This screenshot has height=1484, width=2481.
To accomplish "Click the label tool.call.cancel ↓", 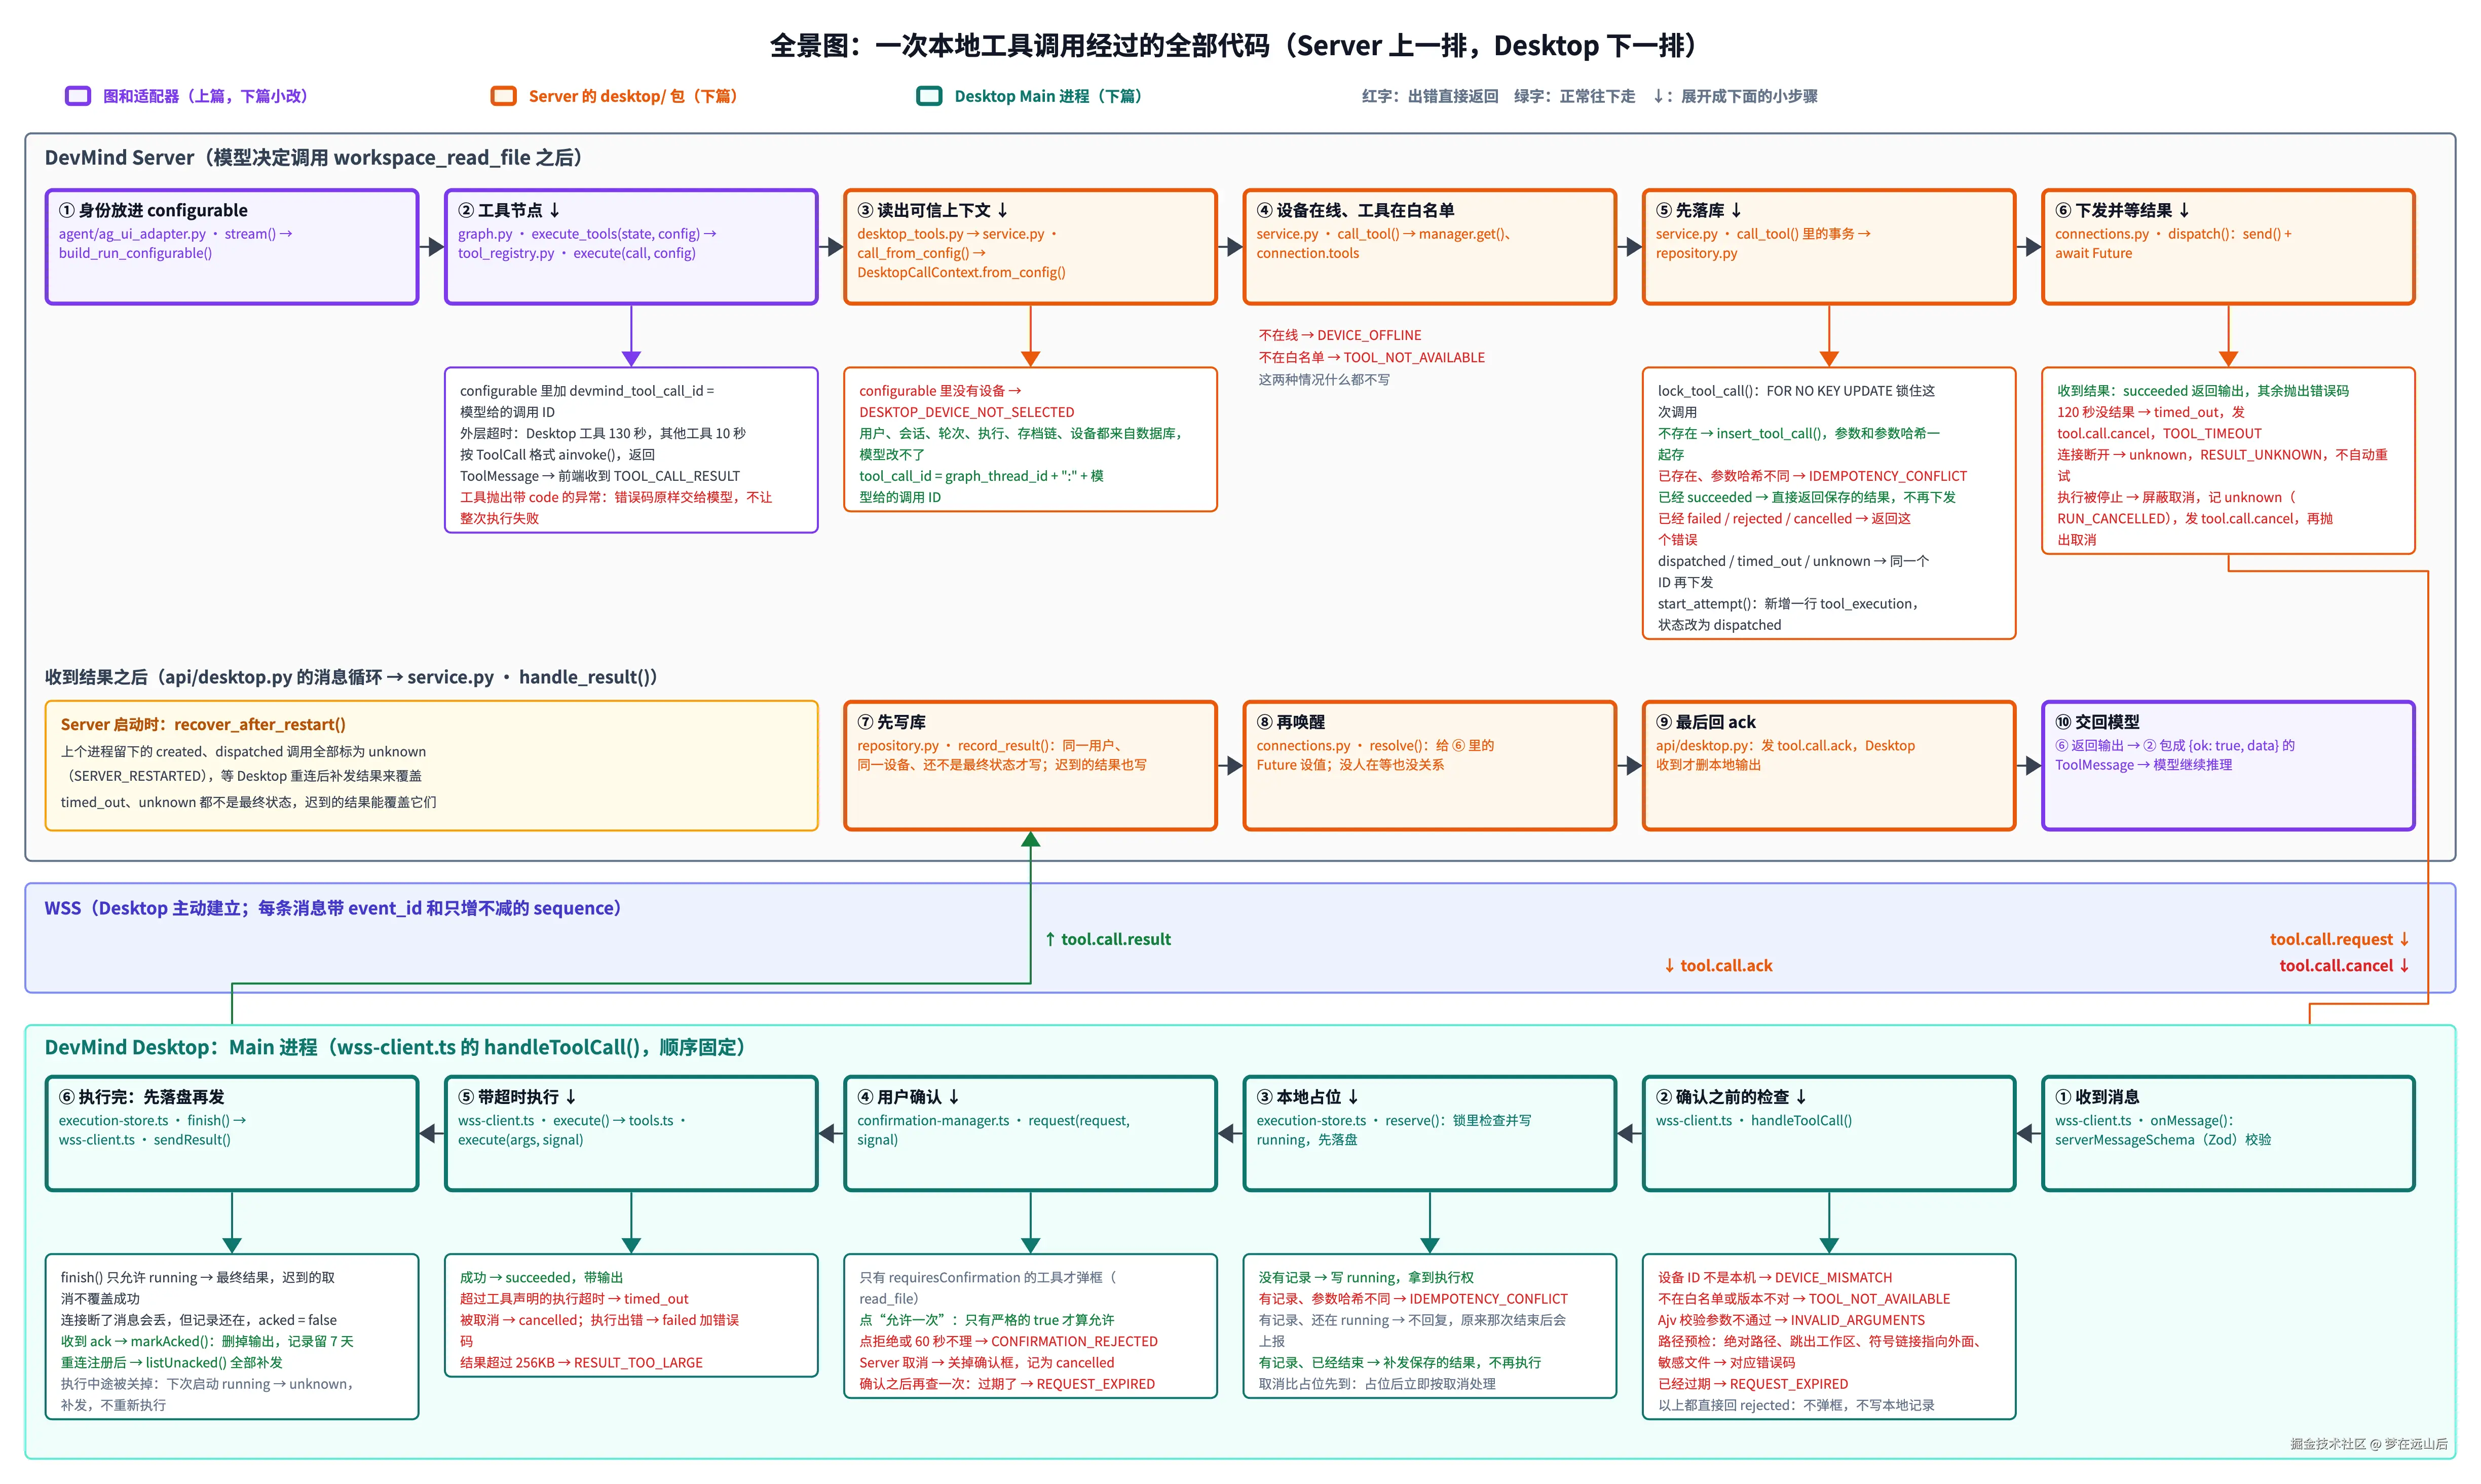I will coord(2344,965).
